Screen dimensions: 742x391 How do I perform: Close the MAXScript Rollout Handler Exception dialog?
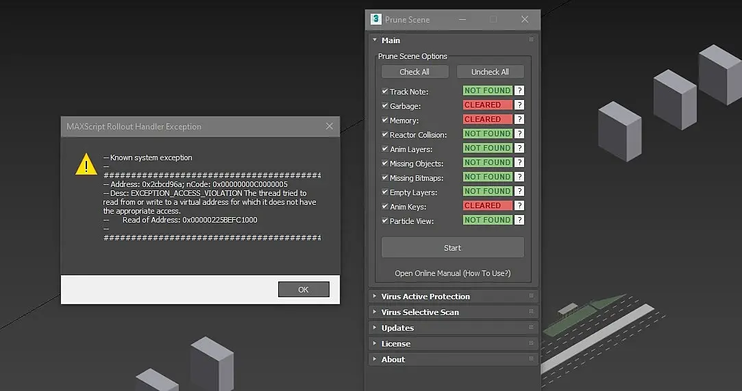click(x=330, y=126)
